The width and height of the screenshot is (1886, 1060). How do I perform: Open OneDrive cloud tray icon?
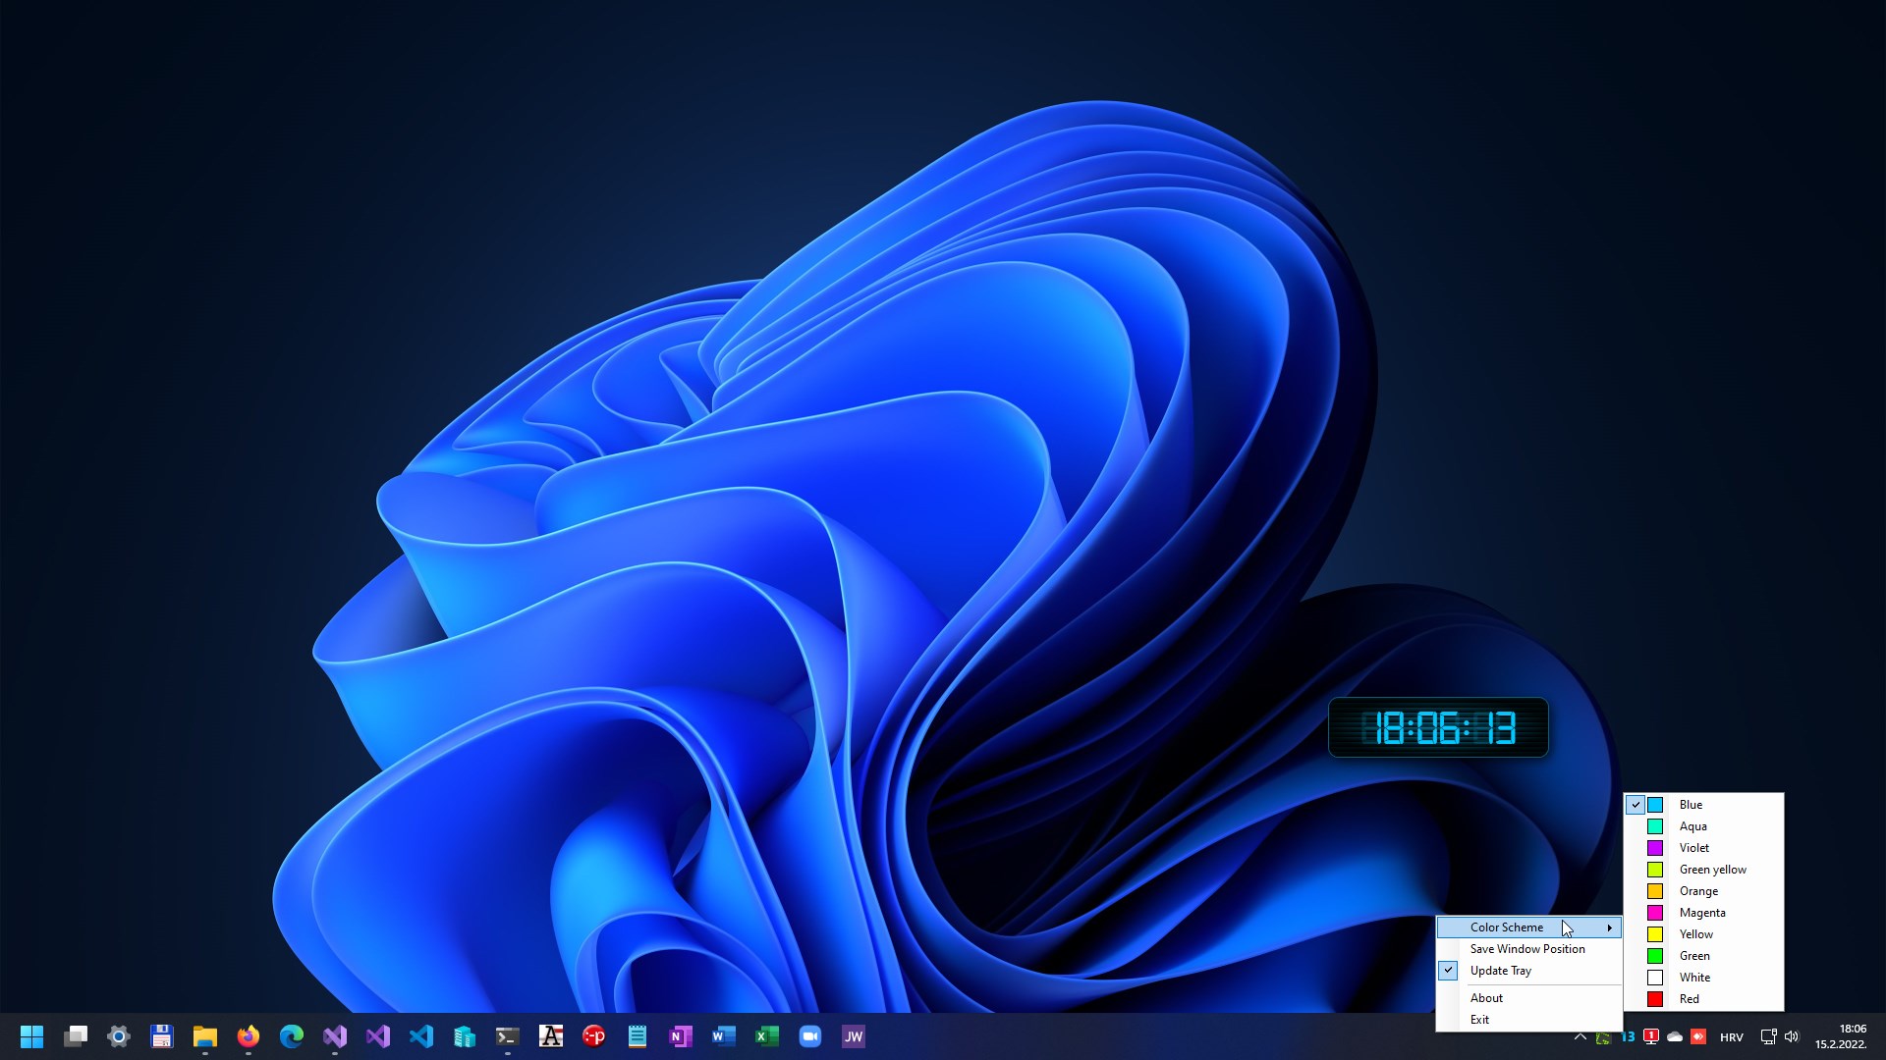click(x=1675, y=1037)
